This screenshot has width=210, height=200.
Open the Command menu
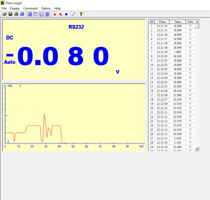tap(30, 8)
